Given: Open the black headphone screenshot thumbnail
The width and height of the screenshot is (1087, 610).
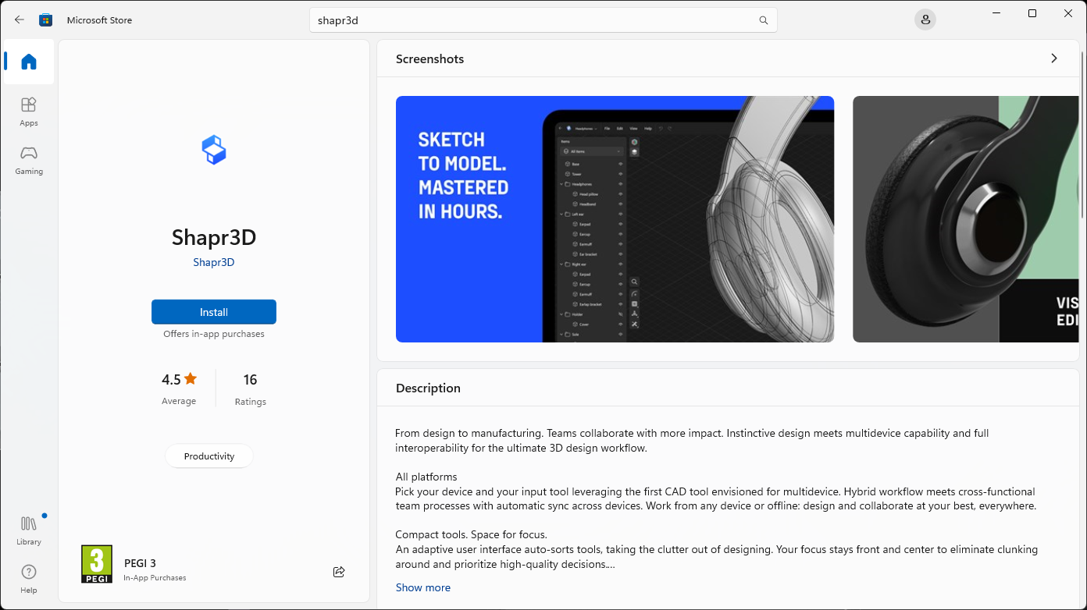Looking at the screenshot, I should point(965,219).
